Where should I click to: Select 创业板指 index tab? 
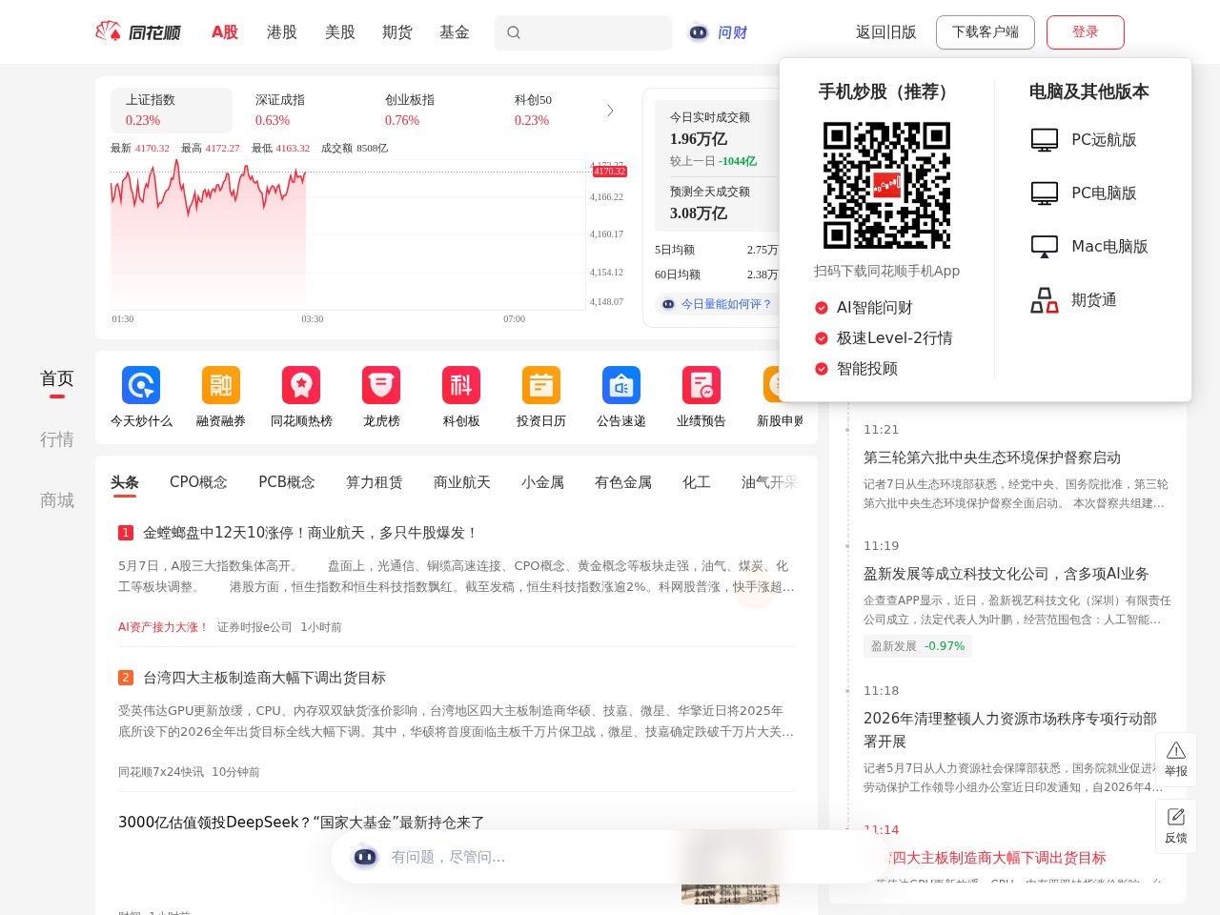431,111
